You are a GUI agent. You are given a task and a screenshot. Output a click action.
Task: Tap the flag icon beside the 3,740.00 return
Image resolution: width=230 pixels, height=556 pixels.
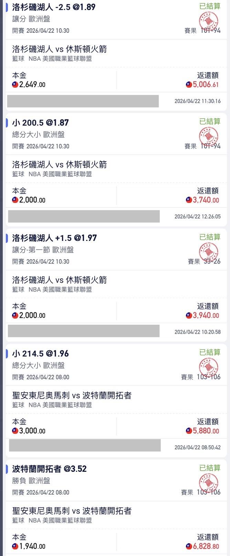tap(189, 200)
